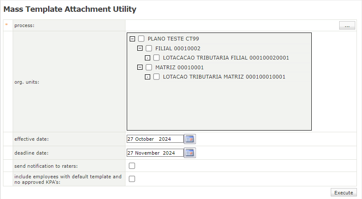This screenshot has height=199, width=362.
Task: Toggle include employees with default template
Action: point(132,179)
